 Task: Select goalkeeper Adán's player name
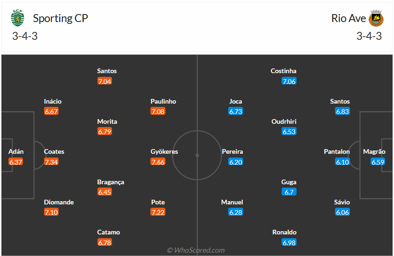(x=16, y=151)
